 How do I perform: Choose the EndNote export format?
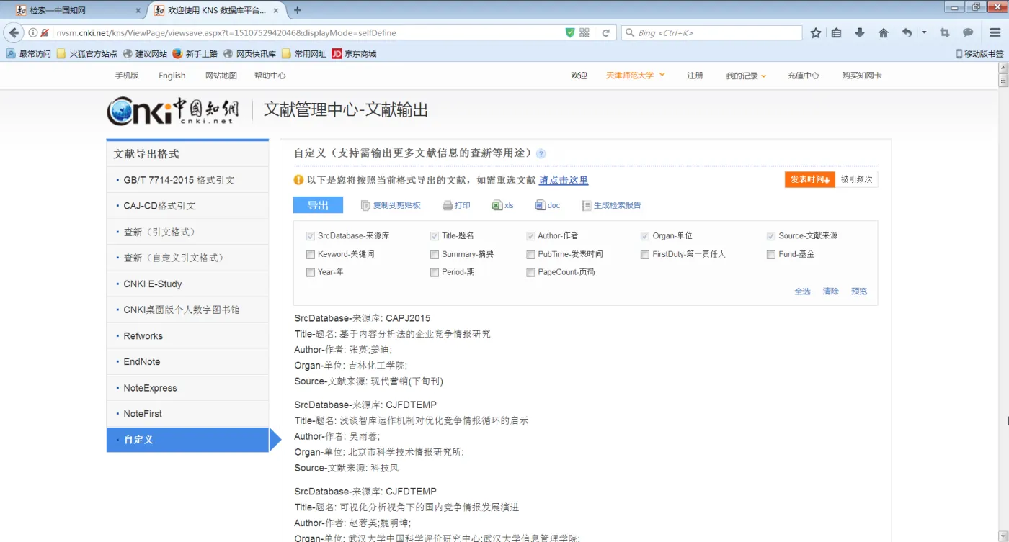(187, 362)
